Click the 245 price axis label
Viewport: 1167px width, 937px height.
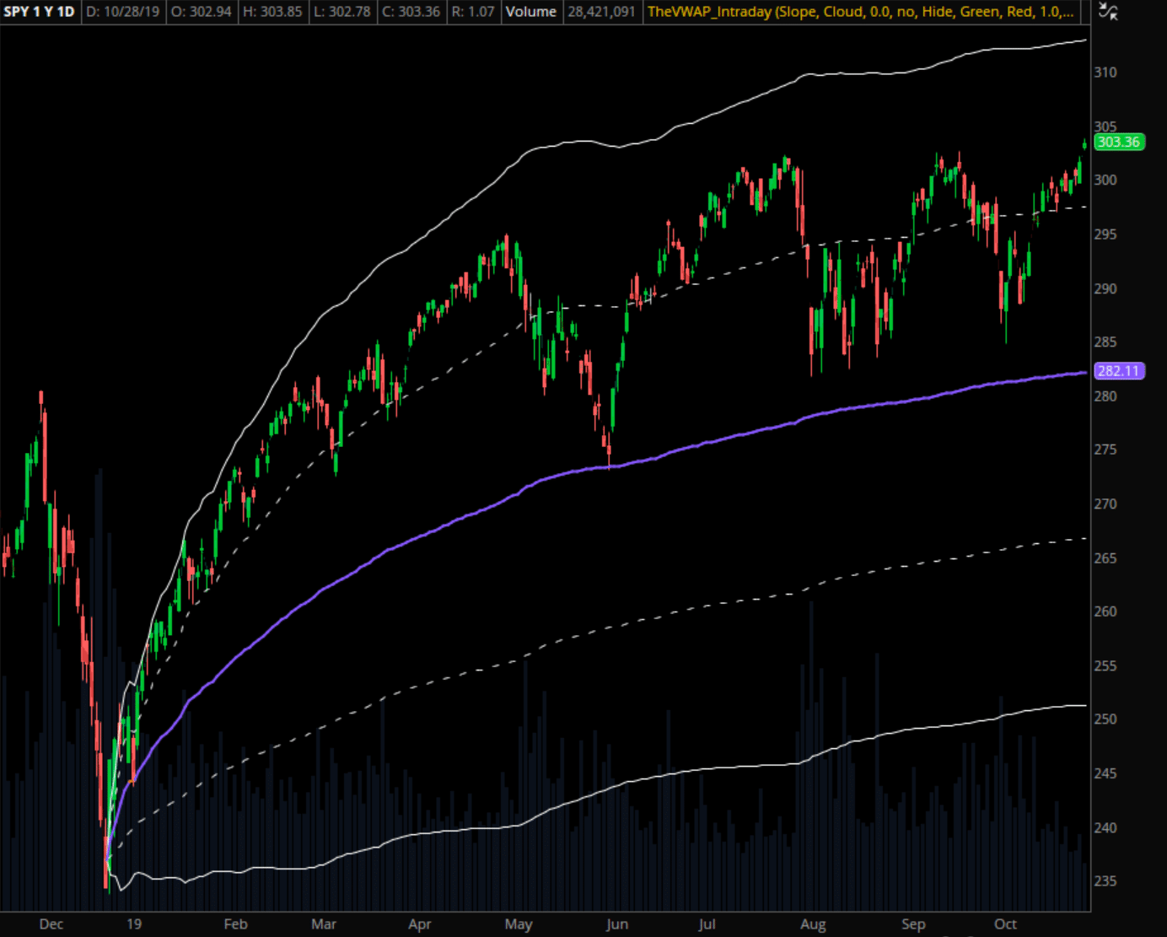1105,773
